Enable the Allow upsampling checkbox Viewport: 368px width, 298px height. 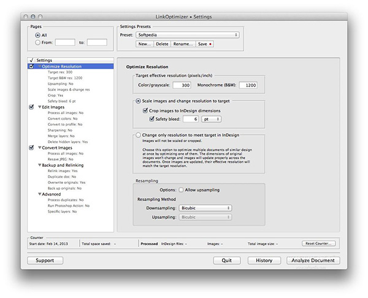pos(181,190)
